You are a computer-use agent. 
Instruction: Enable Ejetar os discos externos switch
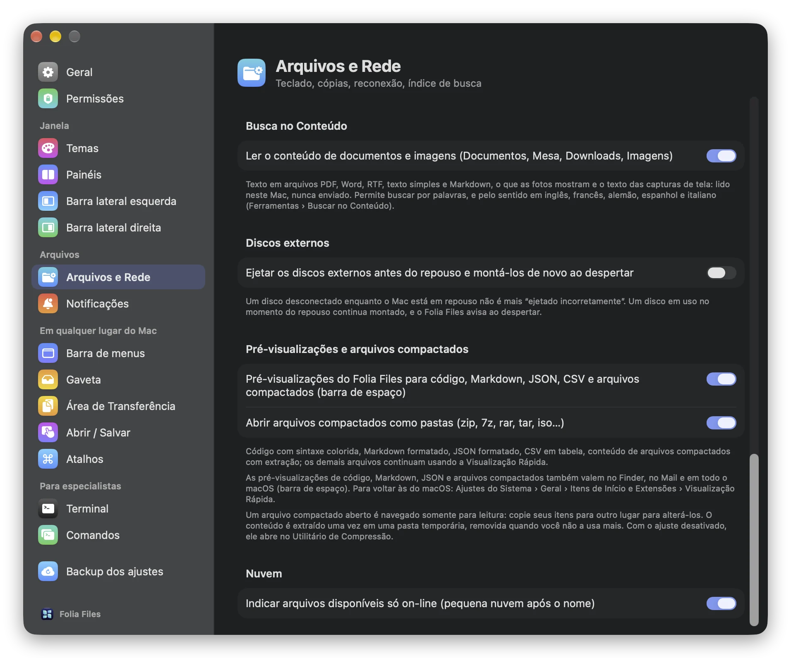(721, 273)
